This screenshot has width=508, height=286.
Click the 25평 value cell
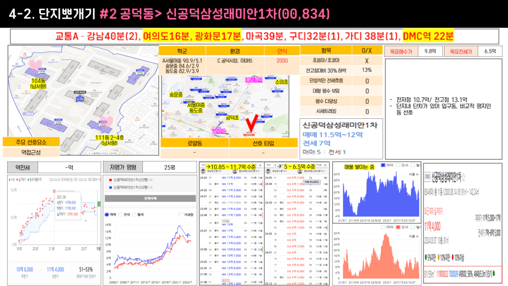170,167
